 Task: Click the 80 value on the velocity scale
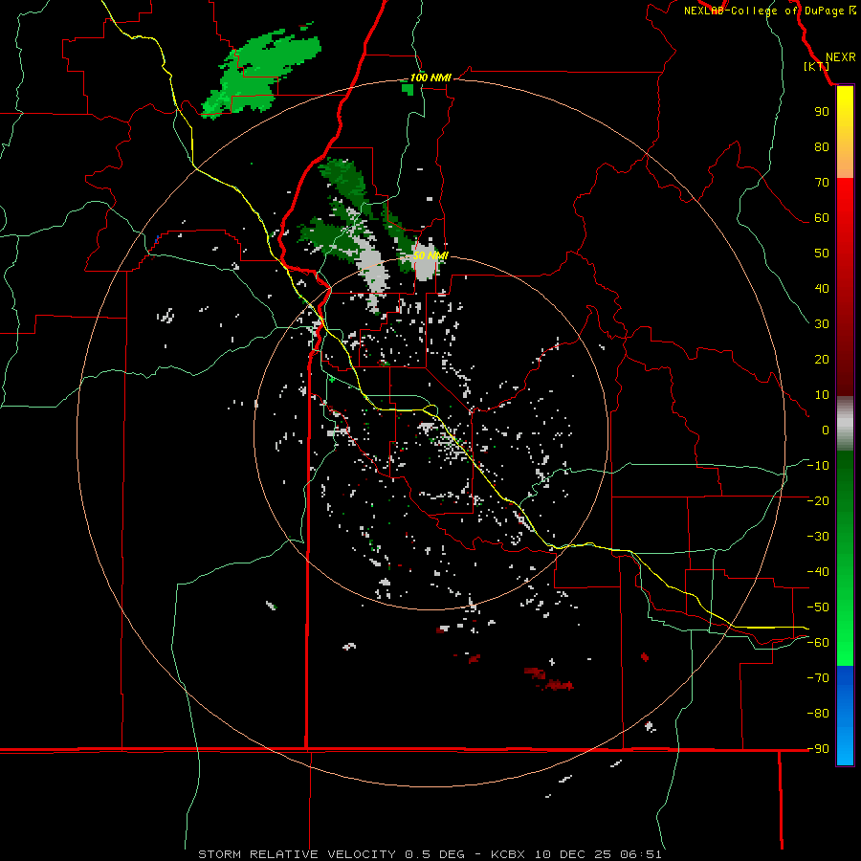822,147
